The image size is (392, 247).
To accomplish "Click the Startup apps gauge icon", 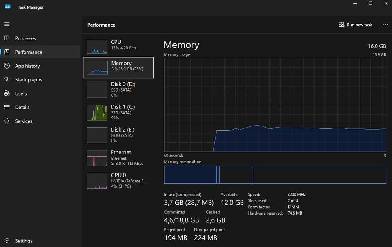I will coord(7,79).
